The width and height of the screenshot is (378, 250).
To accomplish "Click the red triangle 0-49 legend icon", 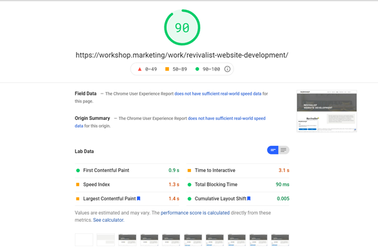I will pyautogui.click(x=139, y=69).
